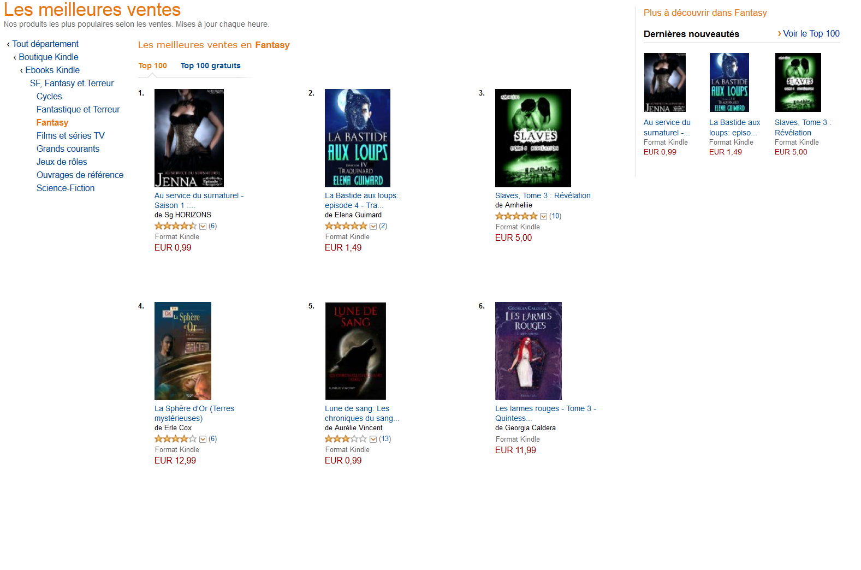This screenshot has height=570, width=861.
Task: Expand rating dropdown for Slaves, Tome 3
Action: [543, 216]
